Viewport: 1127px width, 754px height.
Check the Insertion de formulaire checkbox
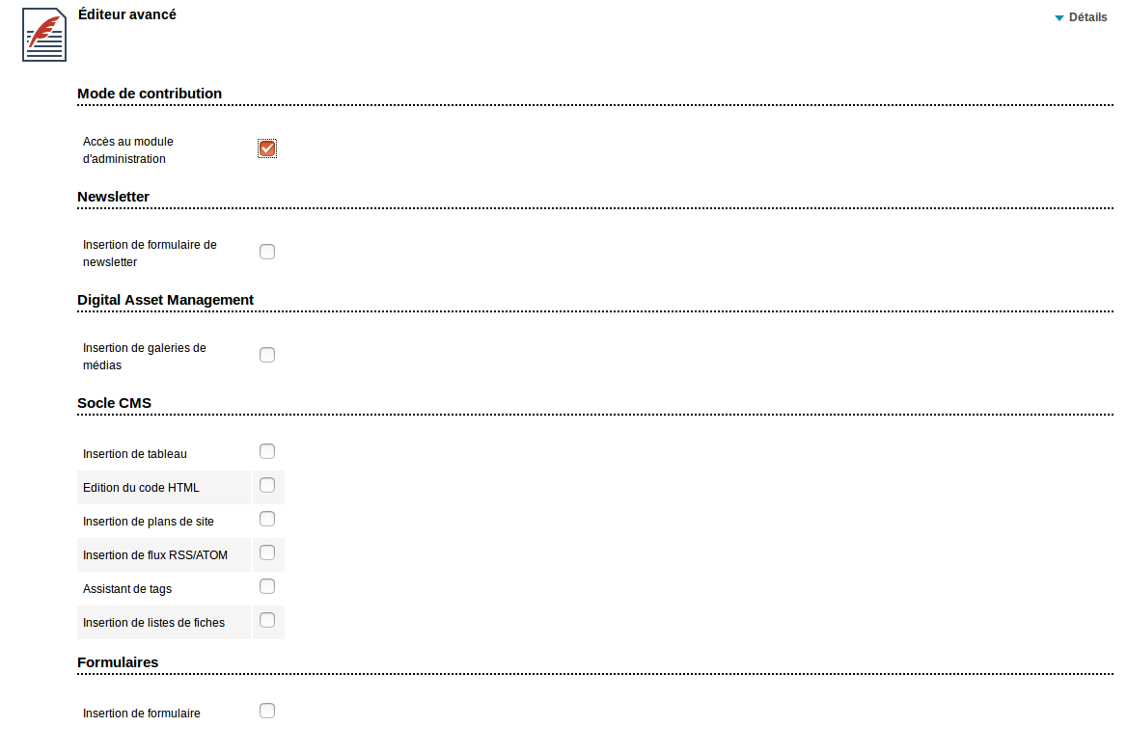[x=267, y=711]
